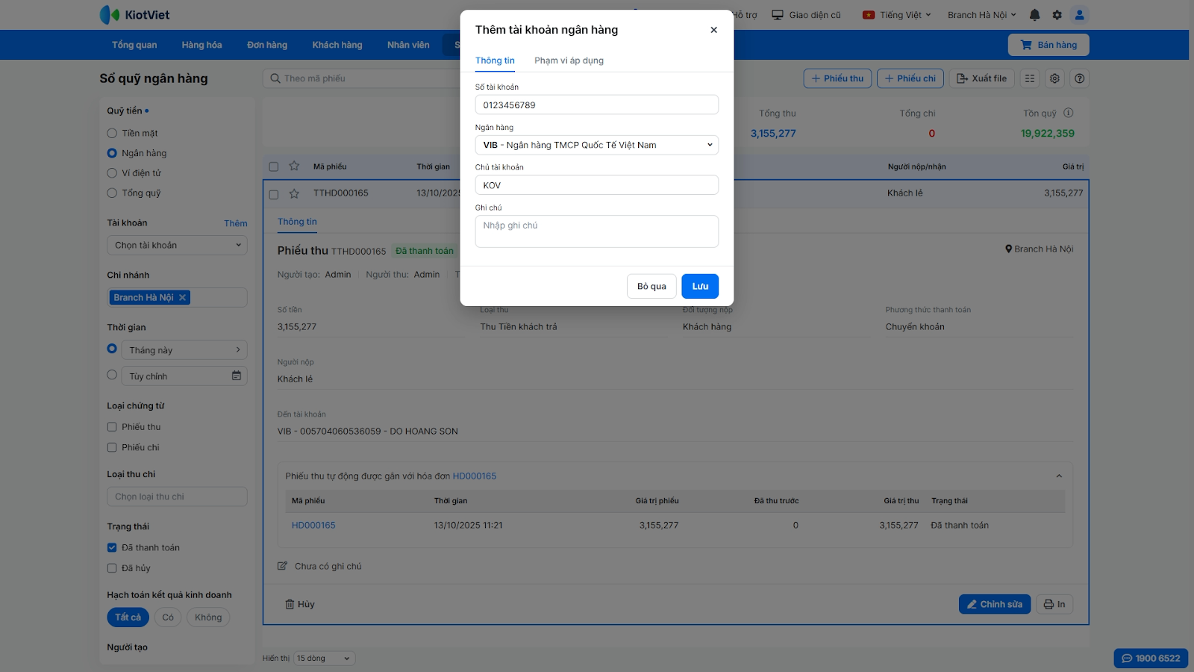1194x672 pixels.
Task: Select the Ví điện tử radio option
Action: coord(112,173)
